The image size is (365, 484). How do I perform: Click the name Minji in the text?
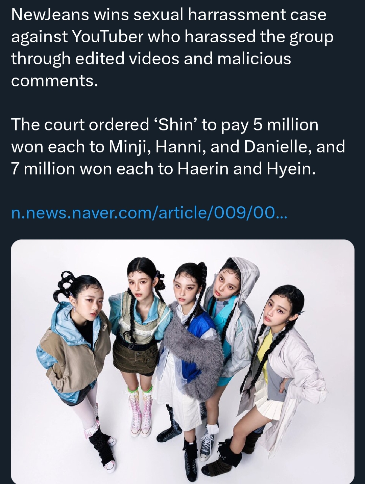(x=130, y=147)
